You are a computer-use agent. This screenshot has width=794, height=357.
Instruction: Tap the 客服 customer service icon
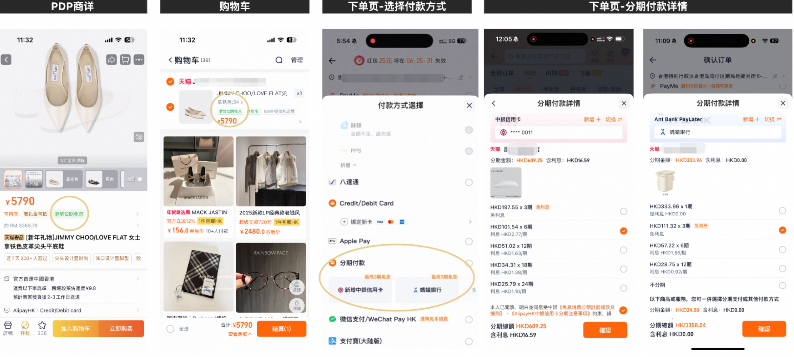[25, 328]
